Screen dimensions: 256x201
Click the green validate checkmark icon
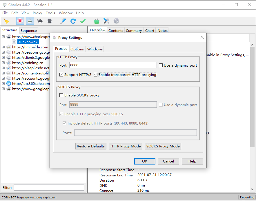[83, 21]
